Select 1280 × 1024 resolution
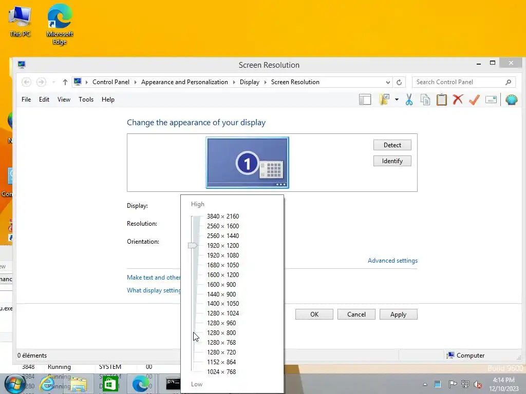This screenshot has height=394, width=526. (223, 313)
